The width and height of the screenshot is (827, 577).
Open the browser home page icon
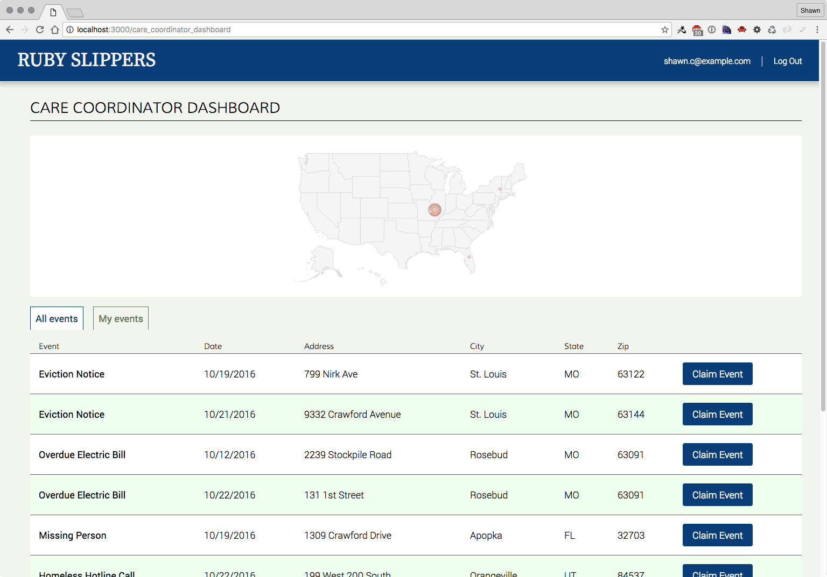coord(55,30)
